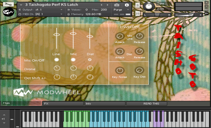Click the Dist Drone knob

click(x=90, y=68)
